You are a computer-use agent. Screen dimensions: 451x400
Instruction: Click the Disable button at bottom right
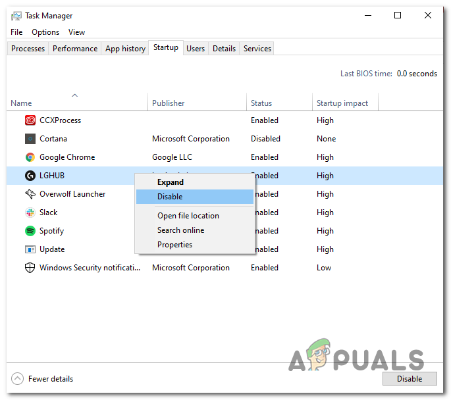[410, 379]
